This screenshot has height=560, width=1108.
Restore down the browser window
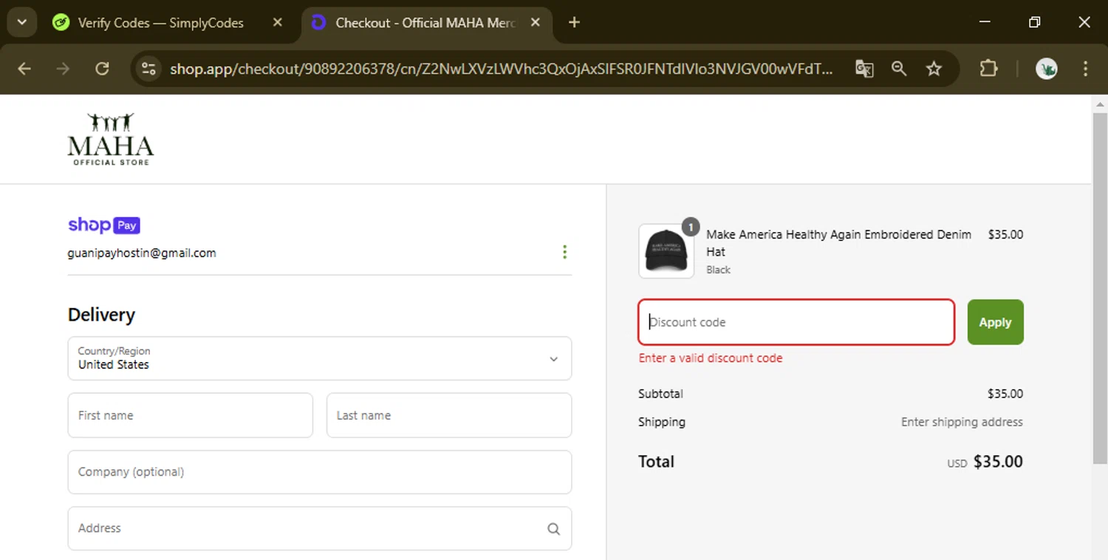(x=1034, y=22)
